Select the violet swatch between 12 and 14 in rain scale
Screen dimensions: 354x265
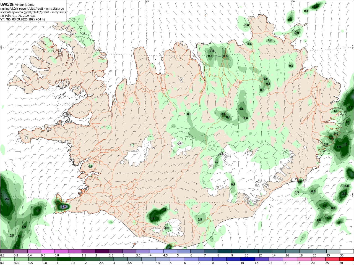click(262, 259)
